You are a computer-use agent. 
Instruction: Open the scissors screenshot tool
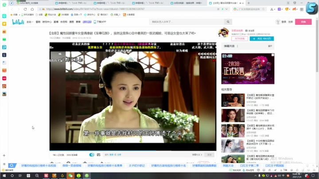(272, 9)
